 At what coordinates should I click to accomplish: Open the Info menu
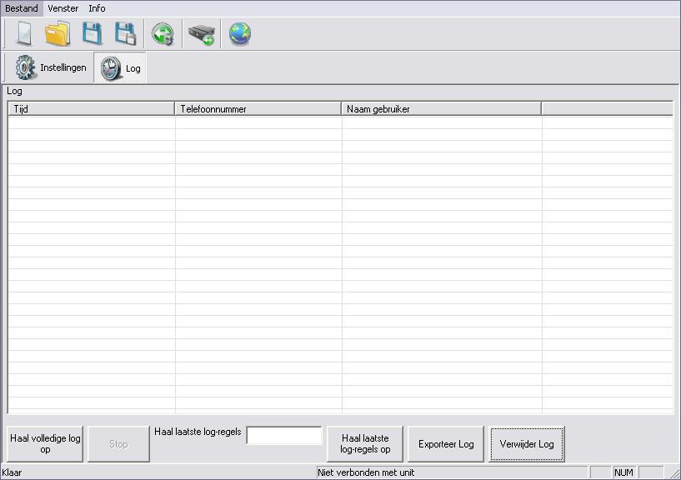[97, 8]
